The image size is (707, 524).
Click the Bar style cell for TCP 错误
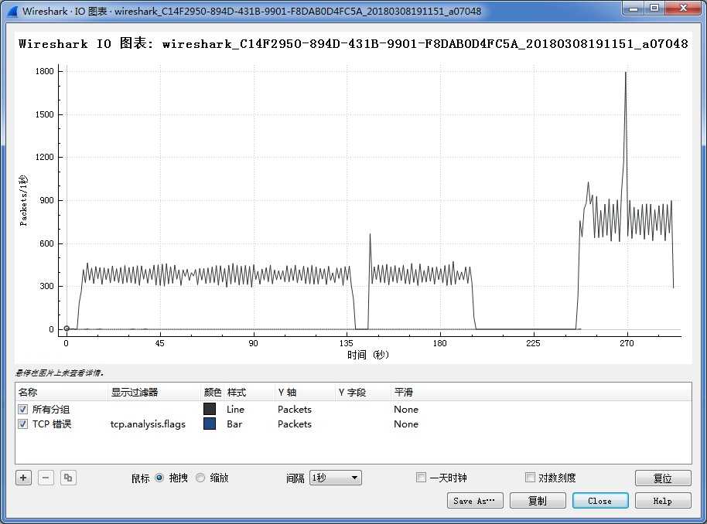234,424
